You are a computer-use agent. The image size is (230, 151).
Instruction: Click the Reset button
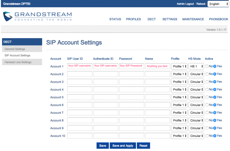pyautogui.click(x=143, y=146)
